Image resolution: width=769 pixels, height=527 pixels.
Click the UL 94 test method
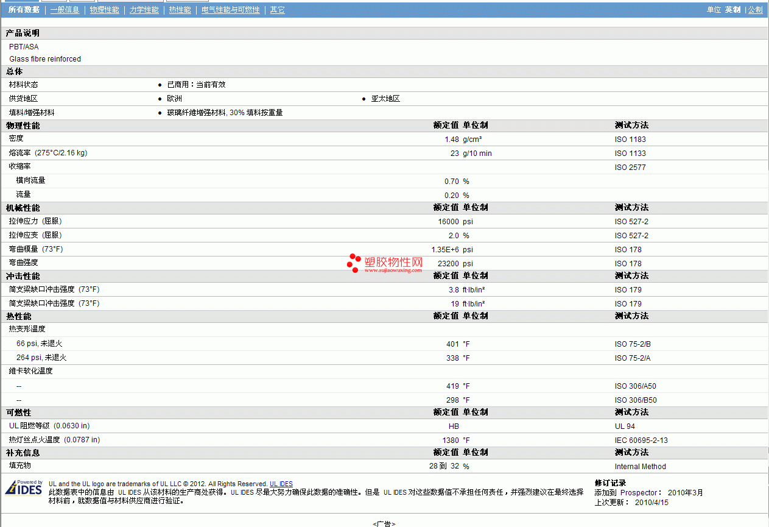[625, 426]
